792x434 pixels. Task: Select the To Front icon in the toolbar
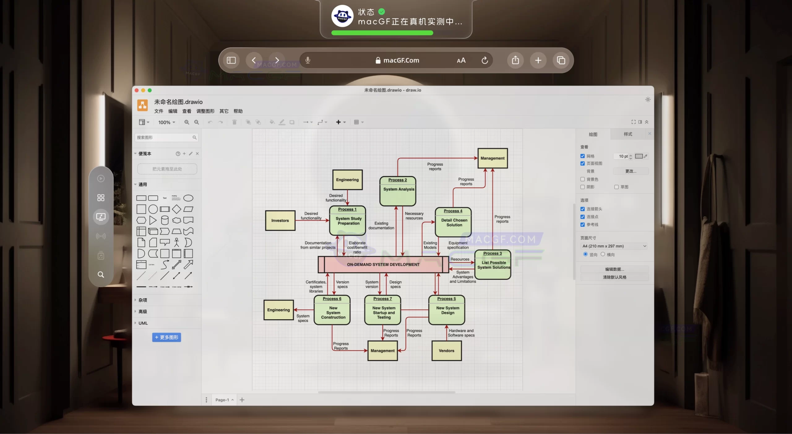point(248,122)
